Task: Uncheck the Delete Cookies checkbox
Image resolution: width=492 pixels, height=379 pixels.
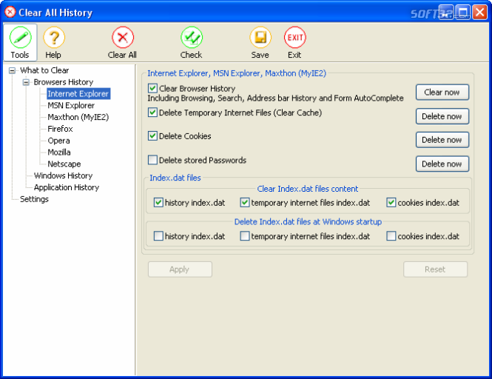Action: pyautogui.click(x=152, y=136)
